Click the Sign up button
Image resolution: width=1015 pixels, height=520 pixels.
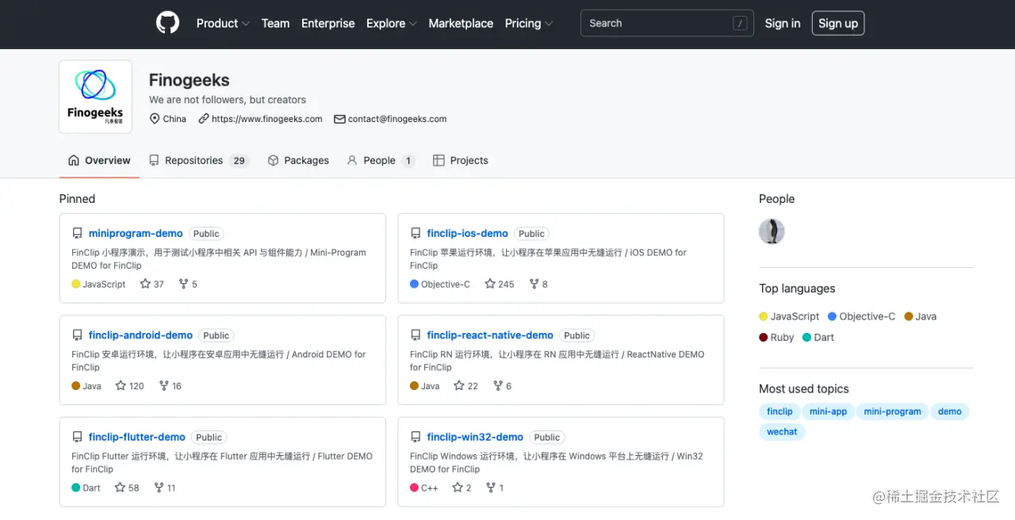coord(838,24)
